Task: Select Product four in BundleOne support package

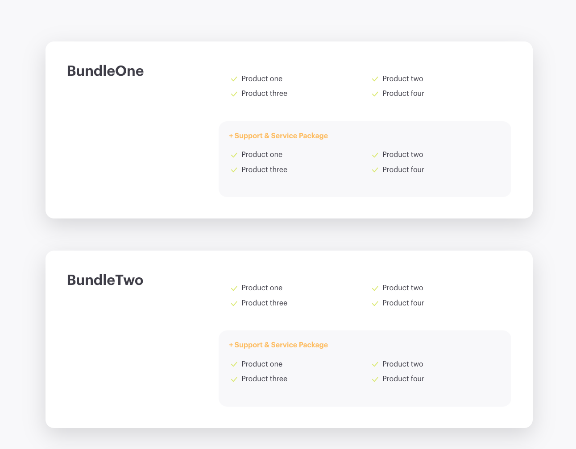Action: pos(403,169)
